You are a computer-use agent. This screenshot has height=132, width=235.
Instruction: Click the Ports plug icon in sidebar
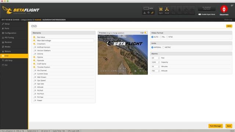pyautogui.click(x=3, y=29)
